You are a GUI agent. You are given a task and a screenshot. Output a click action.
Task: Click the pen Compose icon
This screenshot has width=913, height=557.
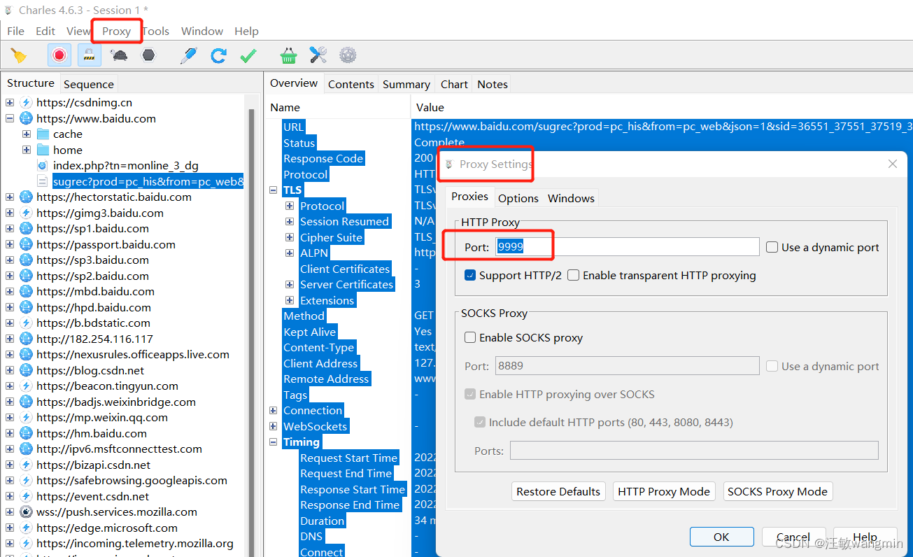point(188,55)
